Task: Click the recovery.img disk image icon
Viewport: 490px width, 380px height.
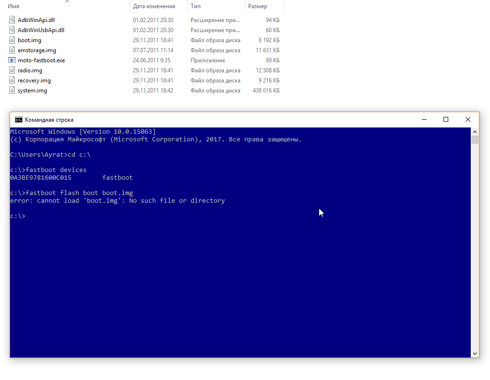Action: (x=12, y=81)
